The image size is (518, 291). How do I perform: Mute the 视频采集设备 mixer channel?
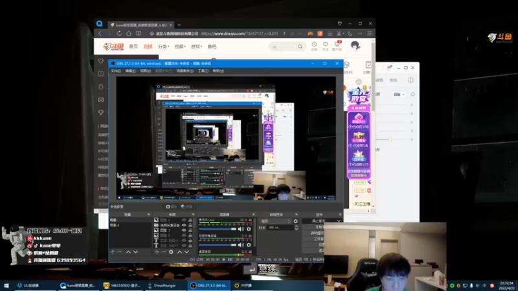click(x=241, y=245)
